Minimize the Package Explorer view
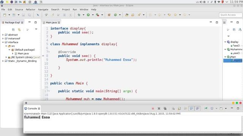The height and width of the screenshot is (136, 243). coord(30,22)
